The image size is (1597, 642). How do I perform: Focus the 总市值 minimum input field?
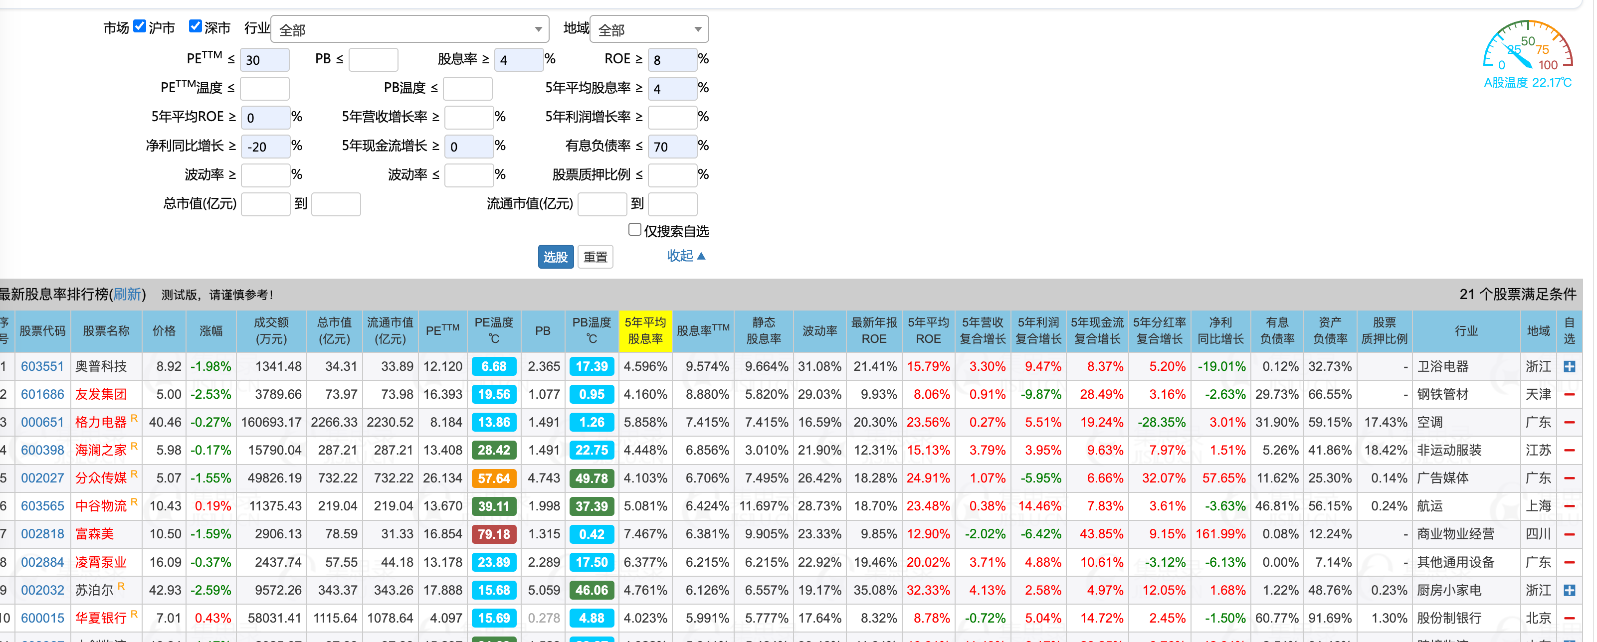coord(266,204)
